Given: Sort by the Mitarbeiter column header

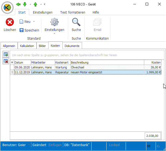Looking at the screenshot, I should click(43, 62).
